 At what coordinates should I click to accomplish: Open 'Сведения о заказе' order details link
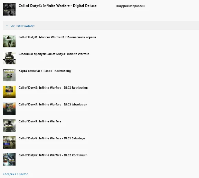coord(16,174)
